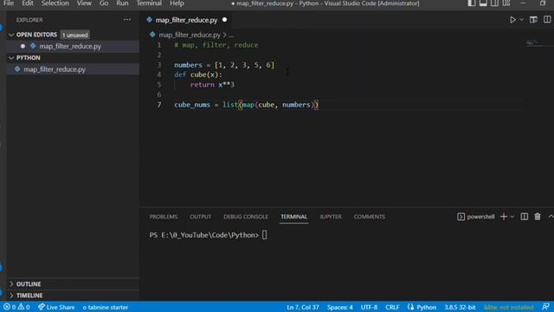Switch to JUPYTER panel tab
Screen dimensions: 554x312
tap(331, 217)
